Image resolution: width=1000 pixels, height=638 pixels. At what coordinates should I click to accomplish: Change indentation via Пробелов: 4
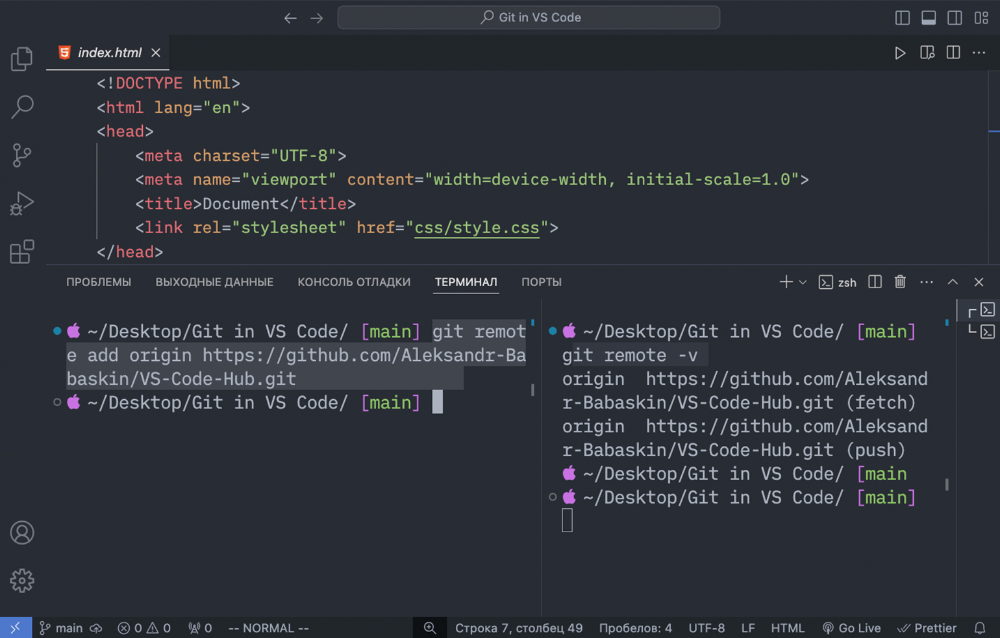pyautogui.click(x=635, y=628)
